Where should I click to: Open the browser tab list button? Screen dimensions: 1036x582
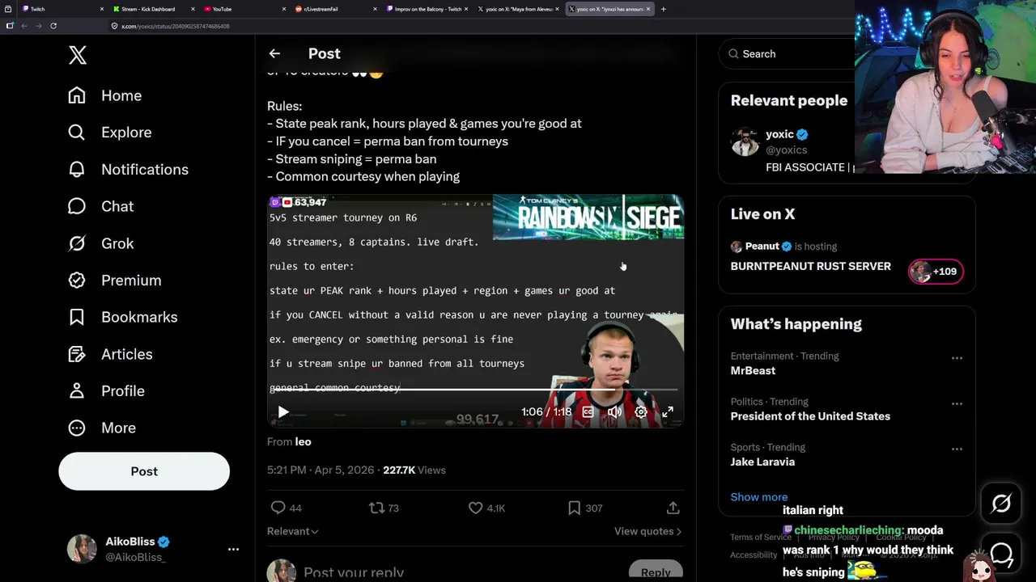(x=8, y=9)
